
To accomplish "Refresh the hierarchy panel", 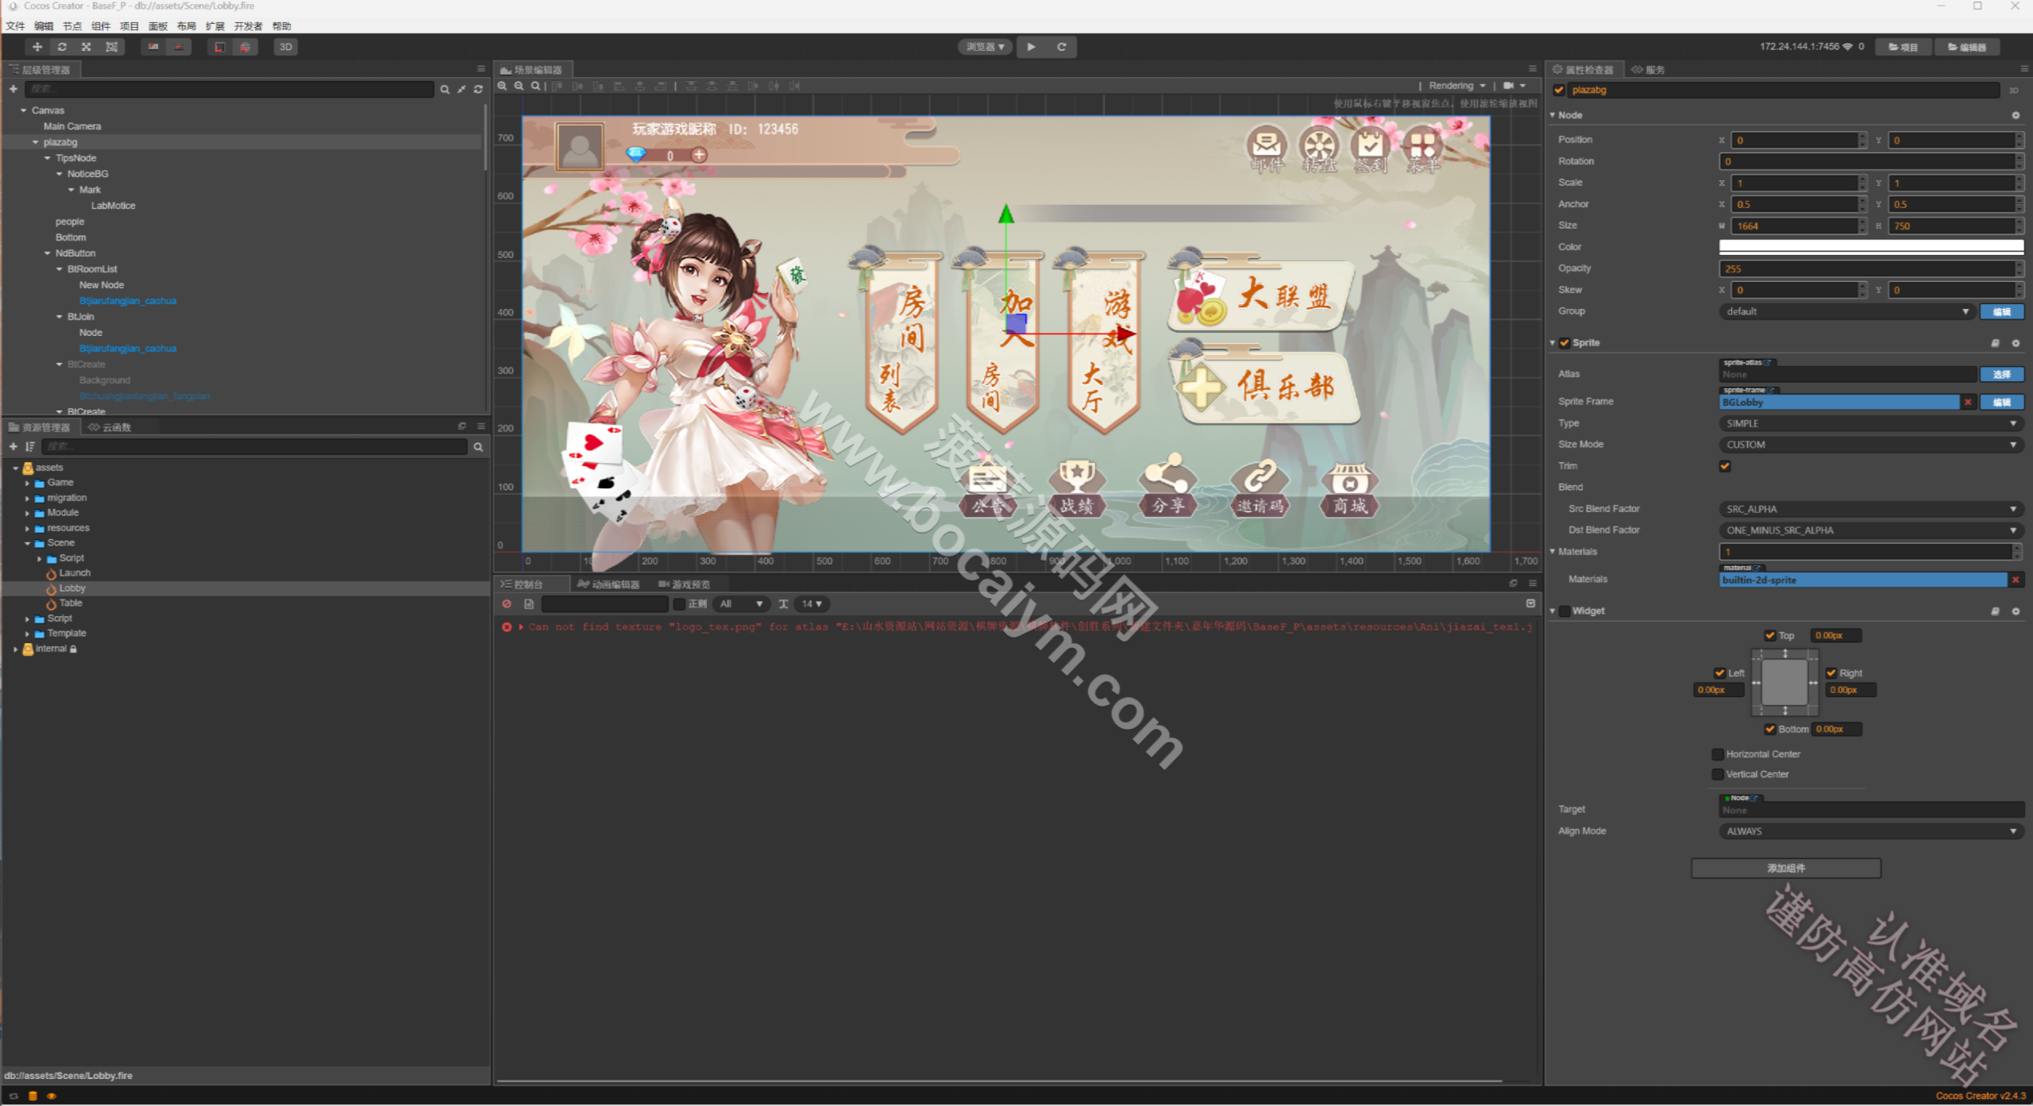I will tap(478, 90).
